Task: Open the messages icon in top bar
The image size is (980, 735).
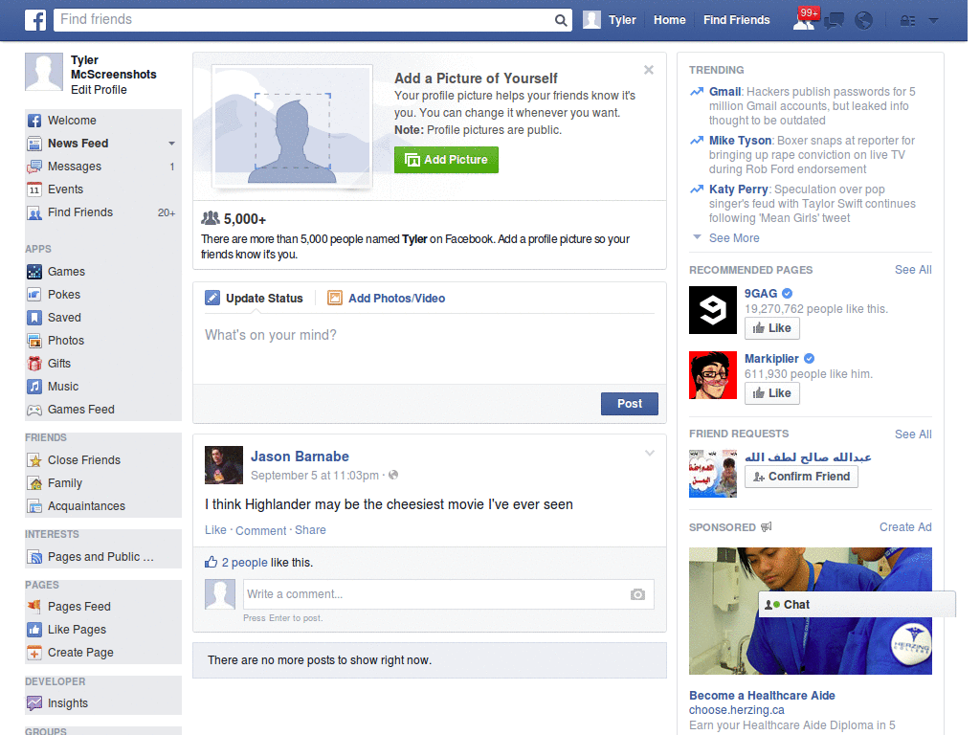Action: click(834, 21)
